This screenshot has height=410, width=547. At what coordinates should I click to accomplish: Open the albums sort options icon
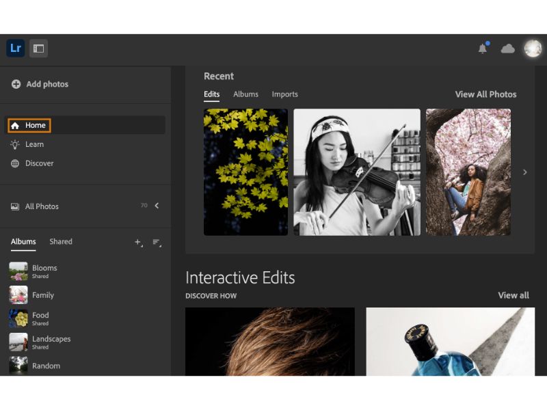coord(157,242)
